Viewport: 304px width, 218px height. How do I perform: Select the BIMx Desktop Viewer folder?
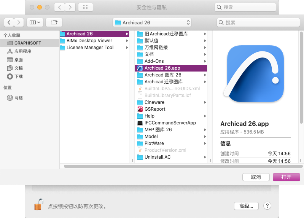click(94, 41)
